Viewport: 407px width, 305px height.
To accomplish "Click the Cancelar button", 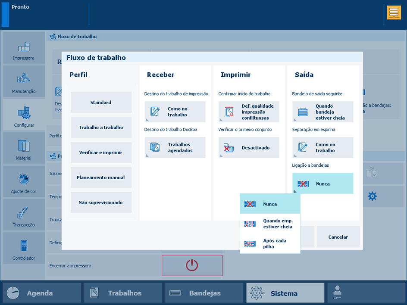I will pyautogui.click(x=338, y=237).
